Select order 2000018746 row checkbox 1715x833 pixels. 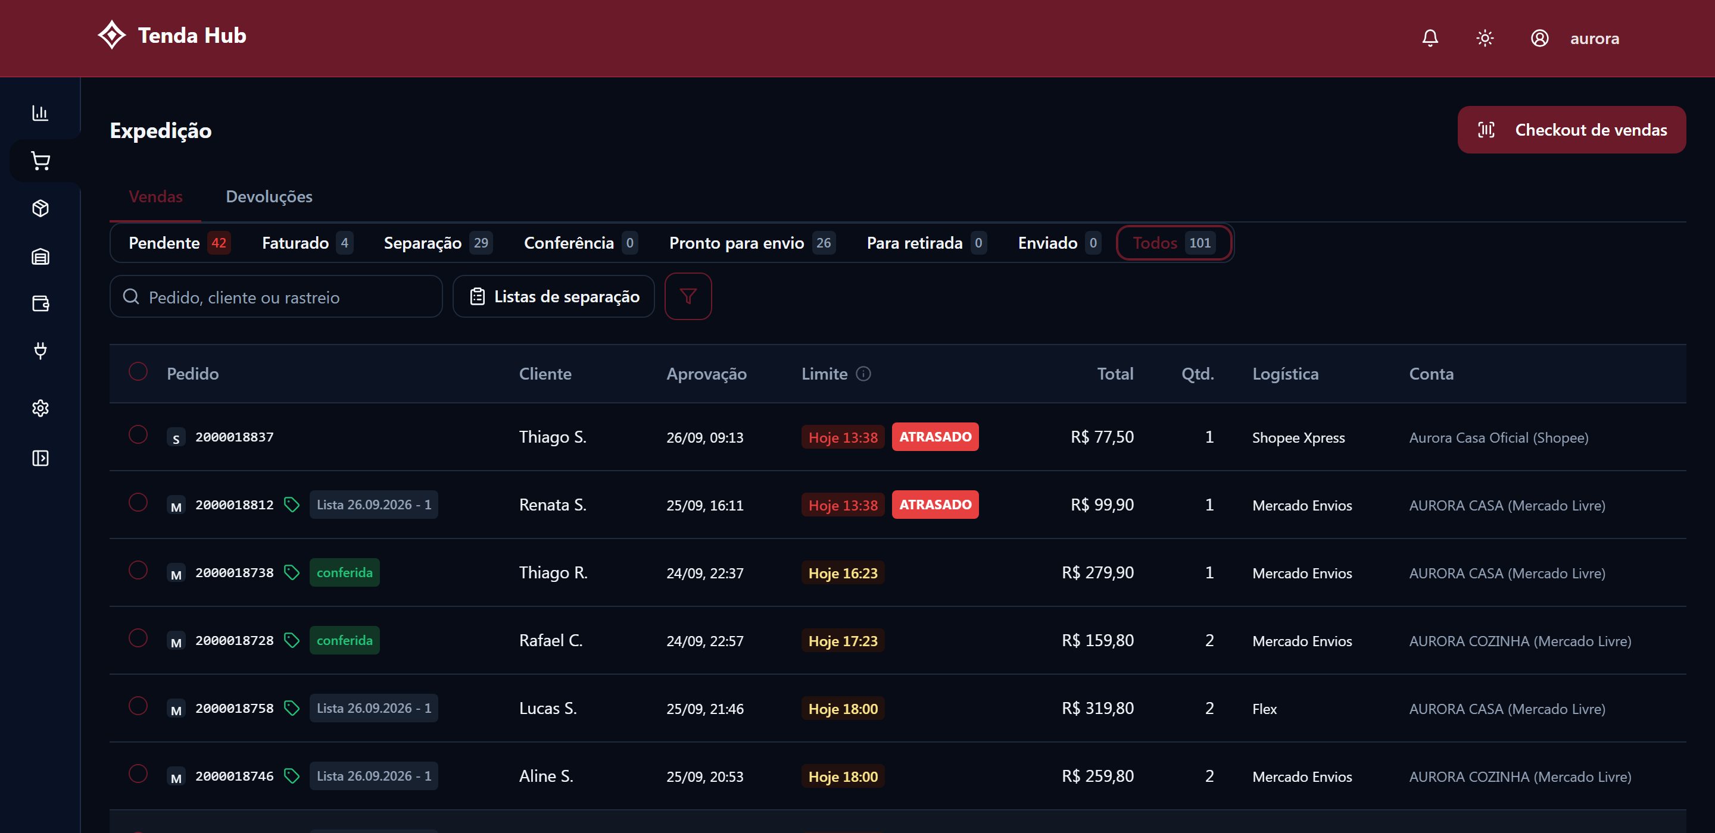pos(138,773)
